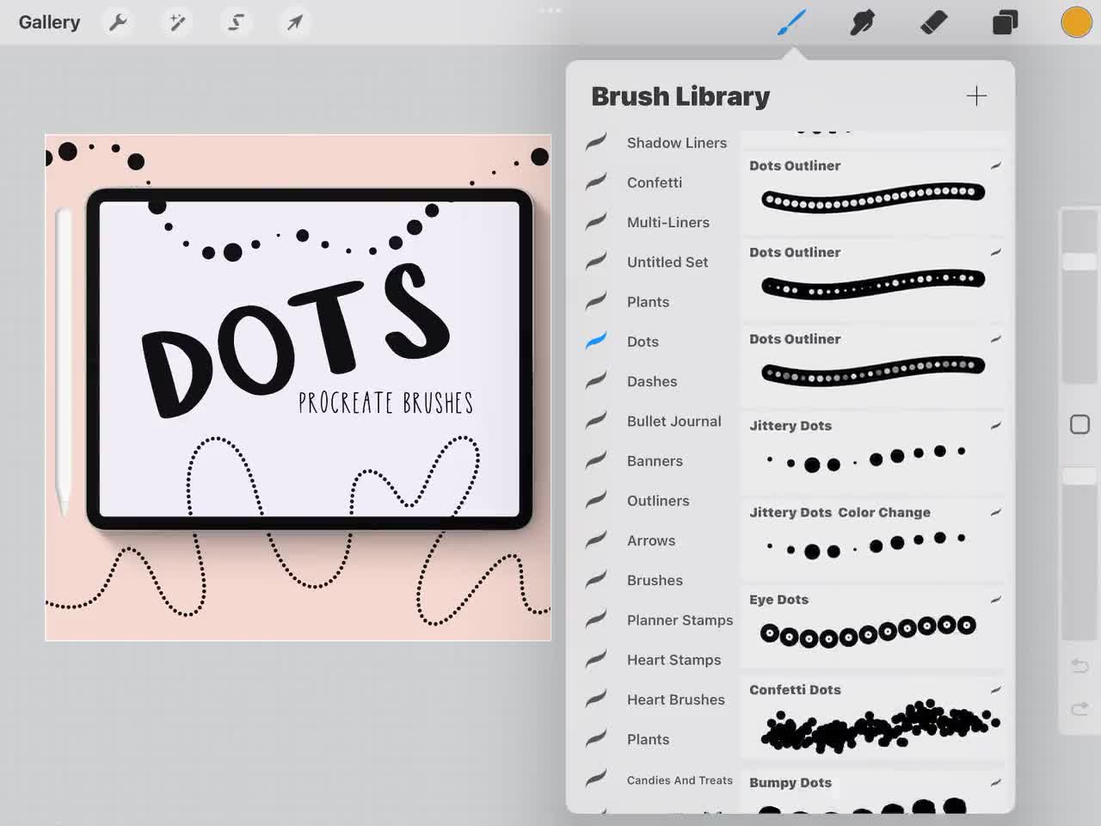Tap the brush opacity slider handle
Screen dimensions: 1101x826
pyautogui.click(x=1079, y=476)
